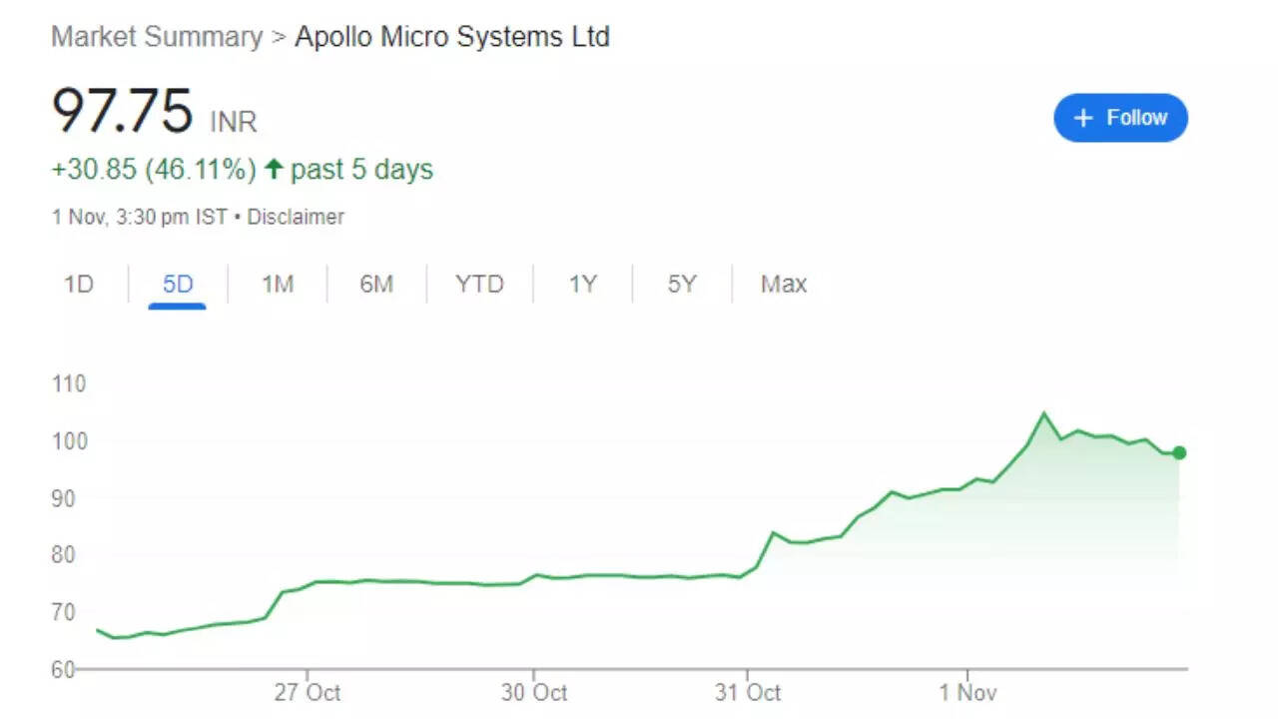Switch to the 5D chart view
The height and width of the screenshot is (719, 1278).
[177, 285]
